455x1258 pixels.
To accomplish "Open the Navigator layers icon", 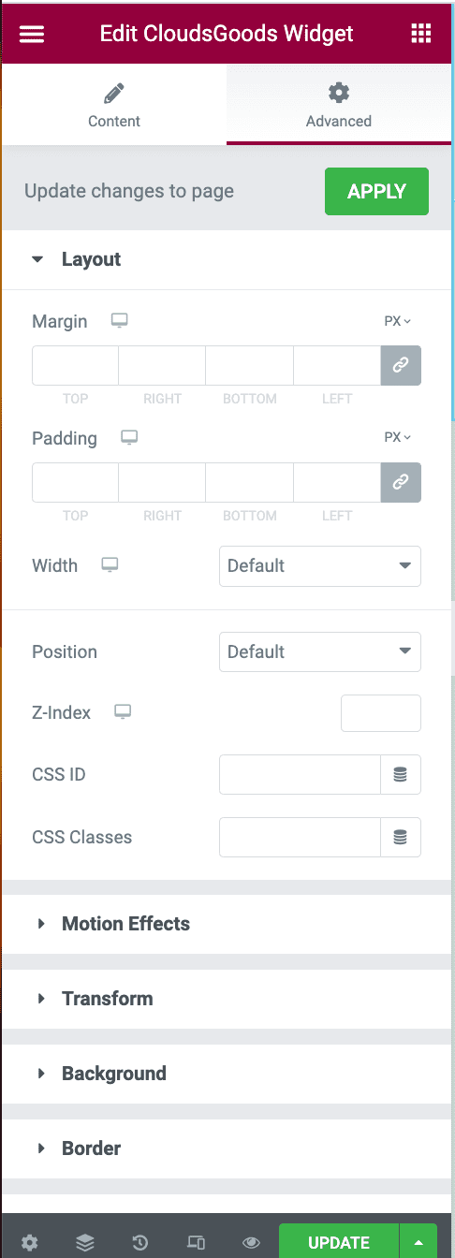I will (x=85, y=1243).
